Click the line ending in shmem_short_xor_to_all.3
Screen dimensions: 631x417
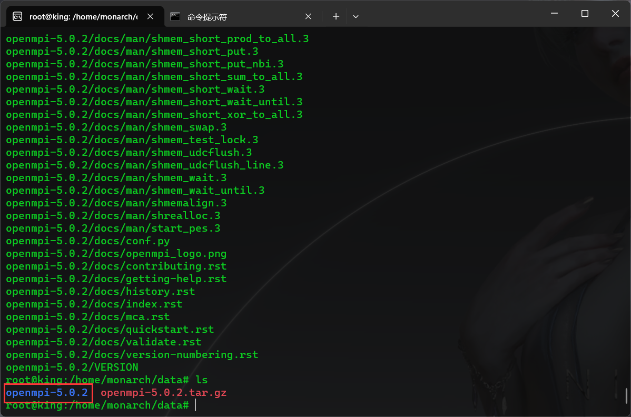(154, 115)
